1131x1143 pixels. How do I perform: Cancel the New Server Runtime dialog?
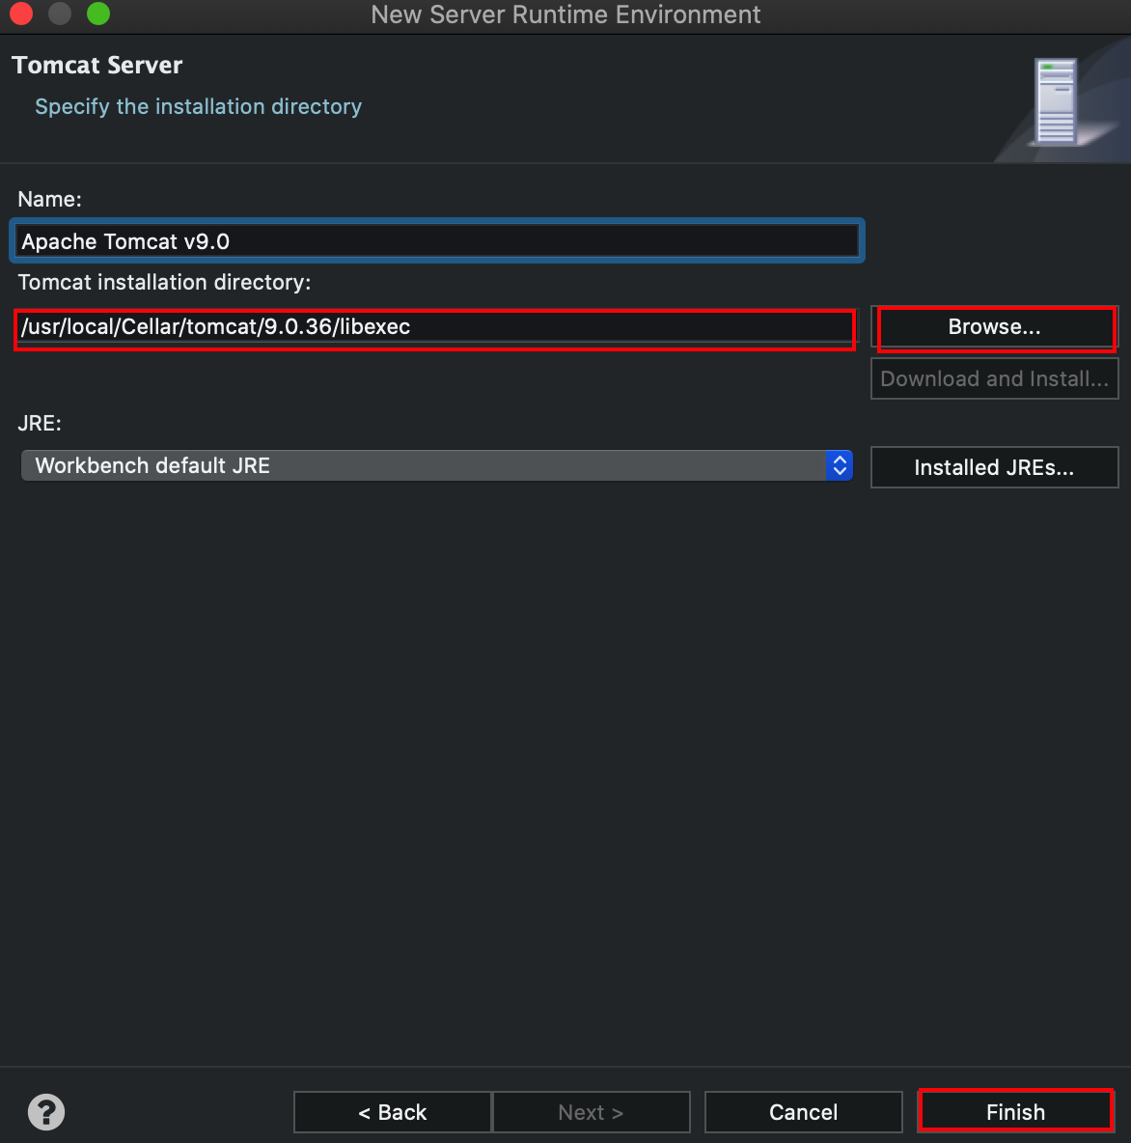(x=803, y=1112)
